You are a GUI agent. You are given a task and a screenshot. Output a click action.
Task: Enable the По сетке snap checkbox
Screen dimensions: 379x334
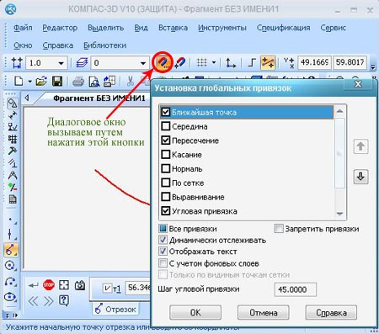click(166, 183)
